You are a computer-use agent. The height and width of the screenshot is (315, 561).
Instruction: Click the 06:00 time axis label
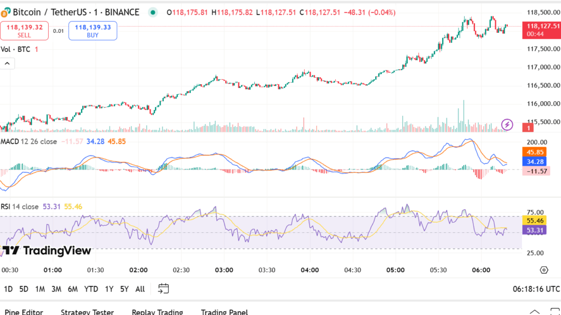click(x=481, y=270)
